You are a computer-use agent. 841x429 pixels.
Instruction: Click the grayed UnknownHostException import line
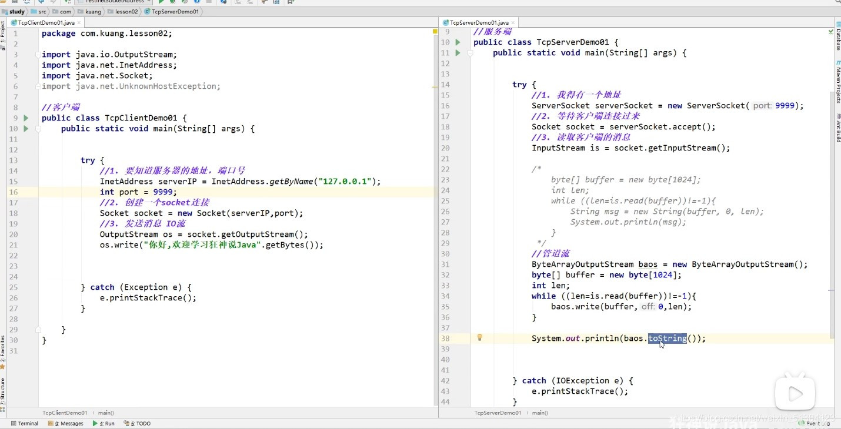click(x=131, y=86)
